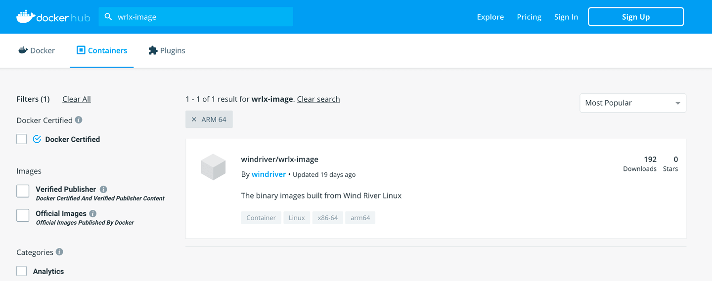Click the 'Filters (1)' label
The width and height of the screenshot is (712, 281).
[x=33, y=99]
